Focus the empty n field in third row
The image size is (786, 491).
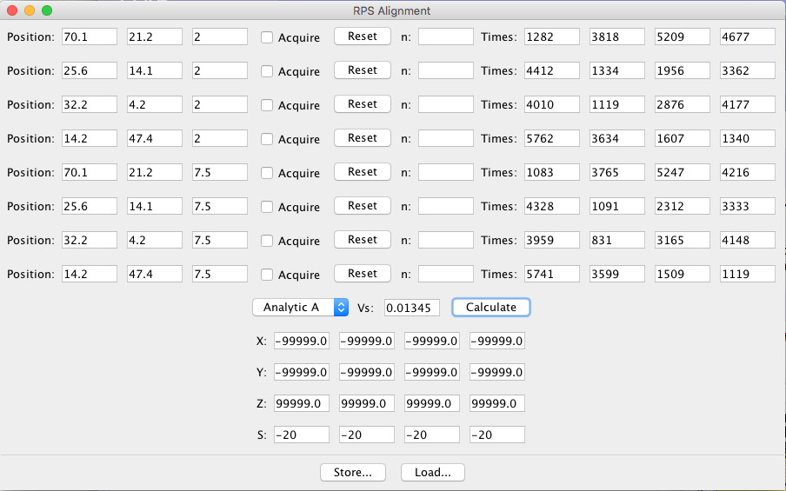[445, 105]
